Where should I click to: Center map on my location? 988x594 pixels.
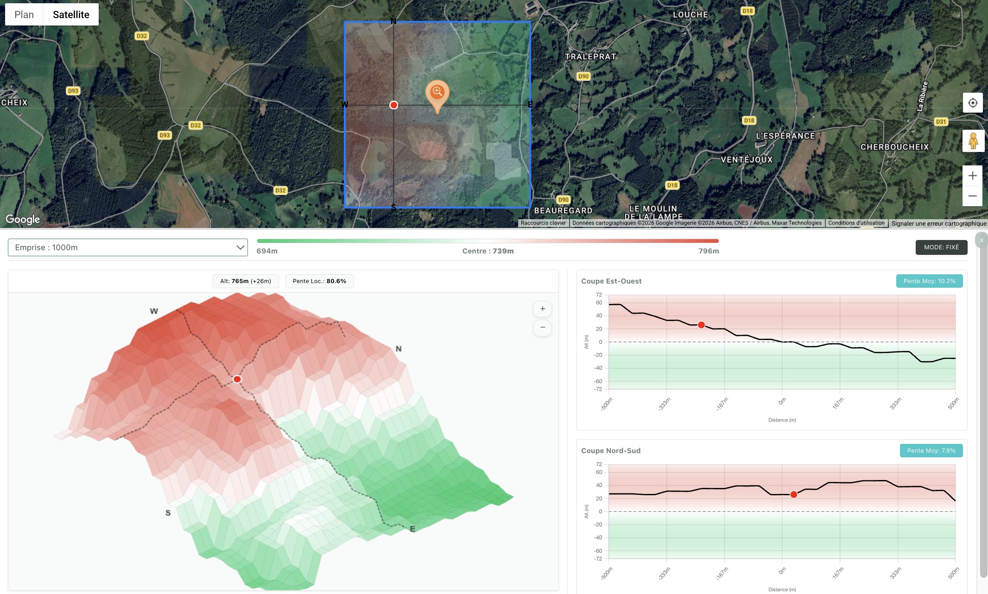click(x=973, y=102)
